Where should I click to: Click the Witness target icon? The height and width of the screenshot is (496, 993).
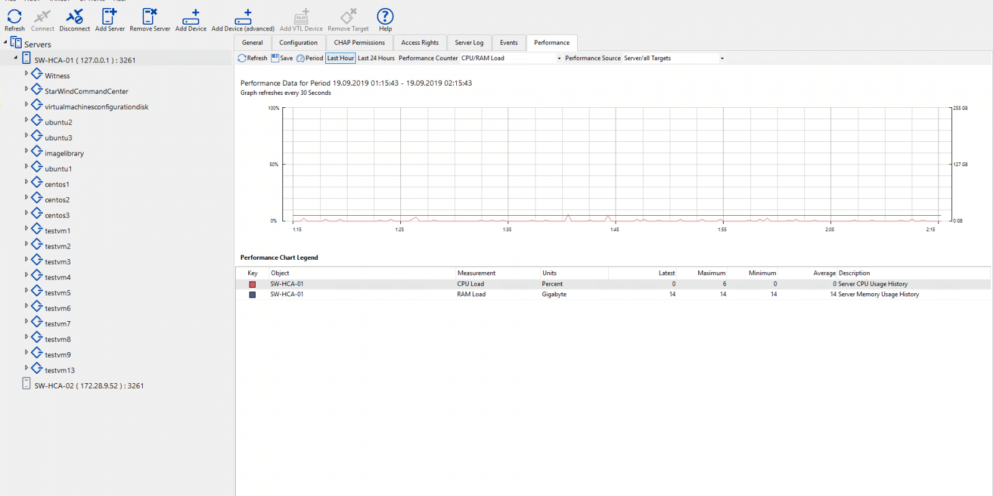(37, 74)
